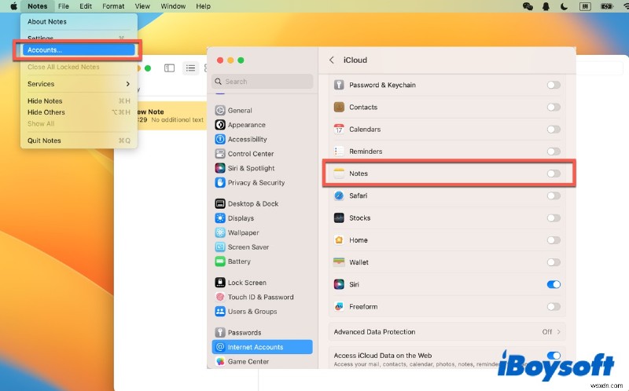Switch Notes to list view icon
The height and width of the screenshot is (391, 629).
point(190,68)
